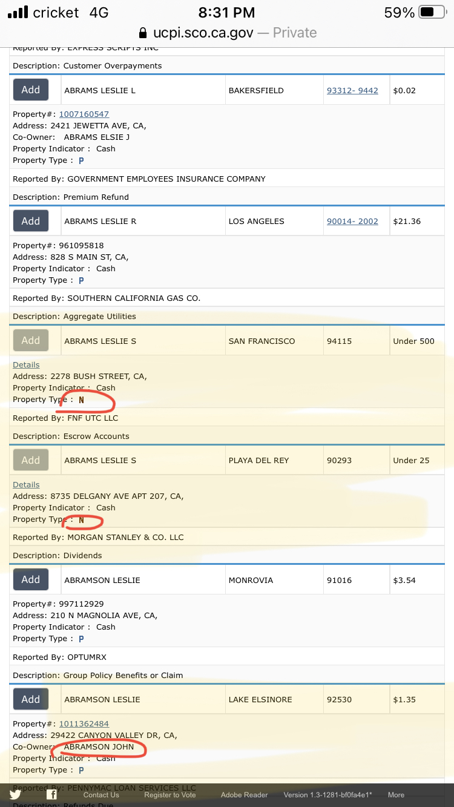Select Reported By GOVERNMENT EMPLOYEES INSURANCE COMPANY

tap(139, 179)
